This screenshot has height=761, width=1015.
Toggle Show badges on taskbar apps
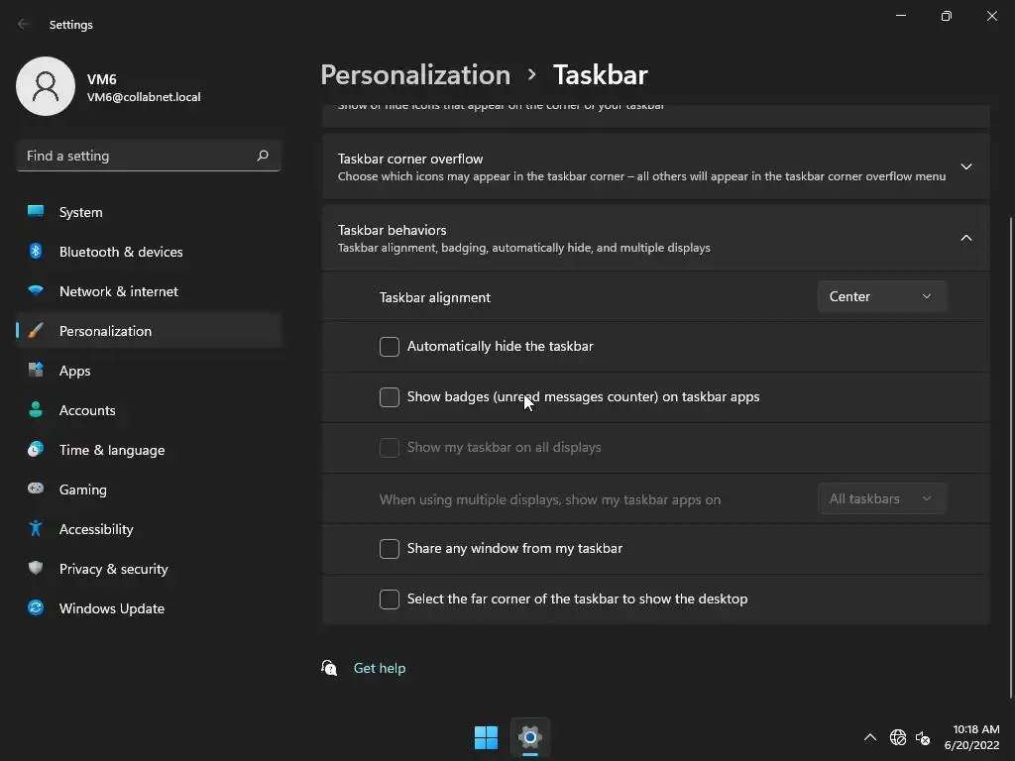390,397
